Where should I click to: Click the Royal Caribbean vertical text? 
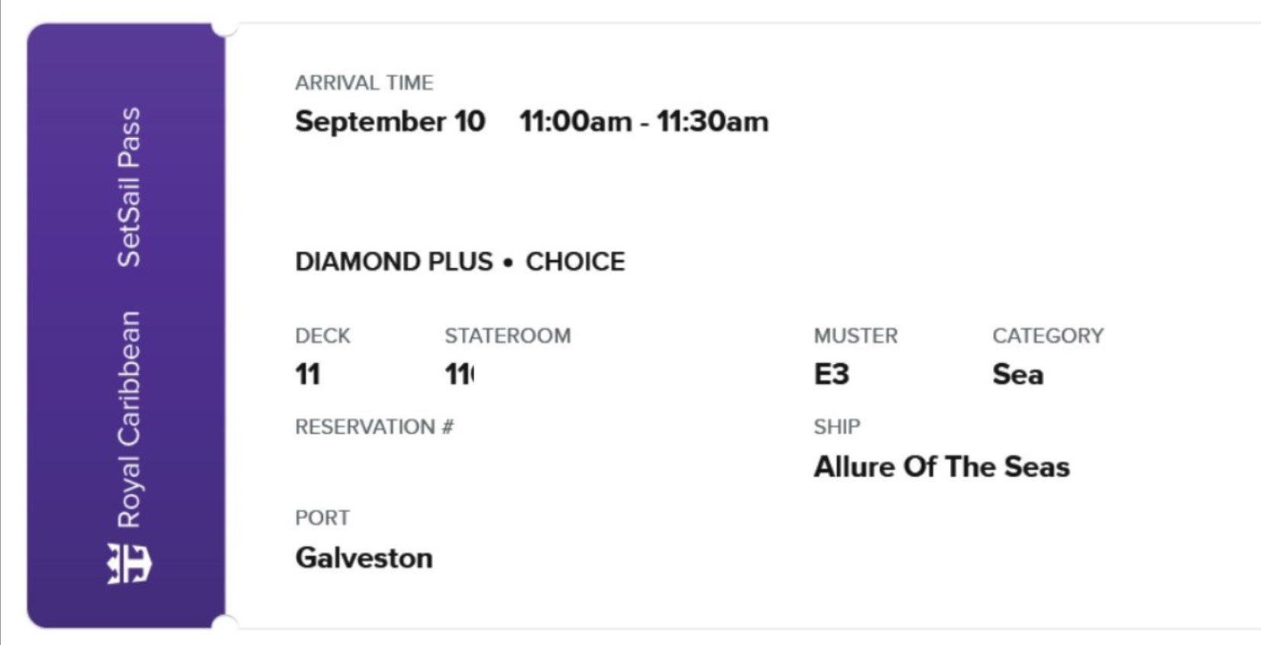128,419
